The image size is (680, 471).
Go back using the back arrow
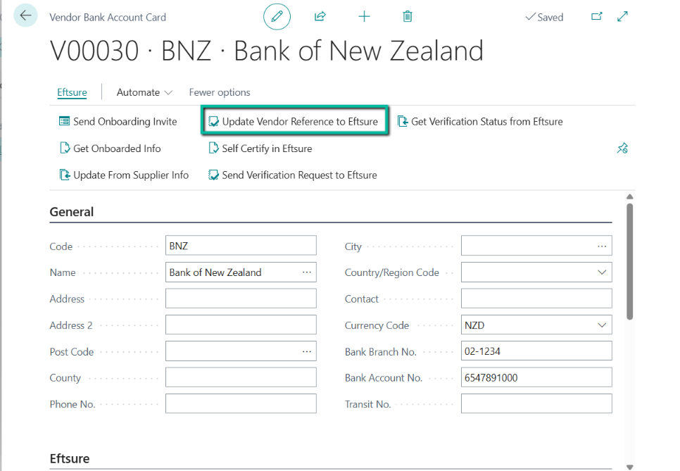coord(25,15)
